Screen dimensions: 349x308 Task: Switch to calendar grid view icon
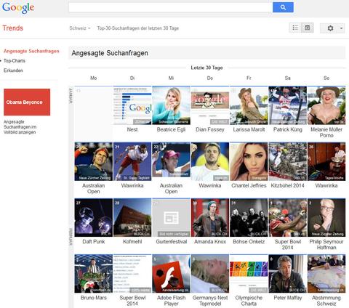click(308, 28)
